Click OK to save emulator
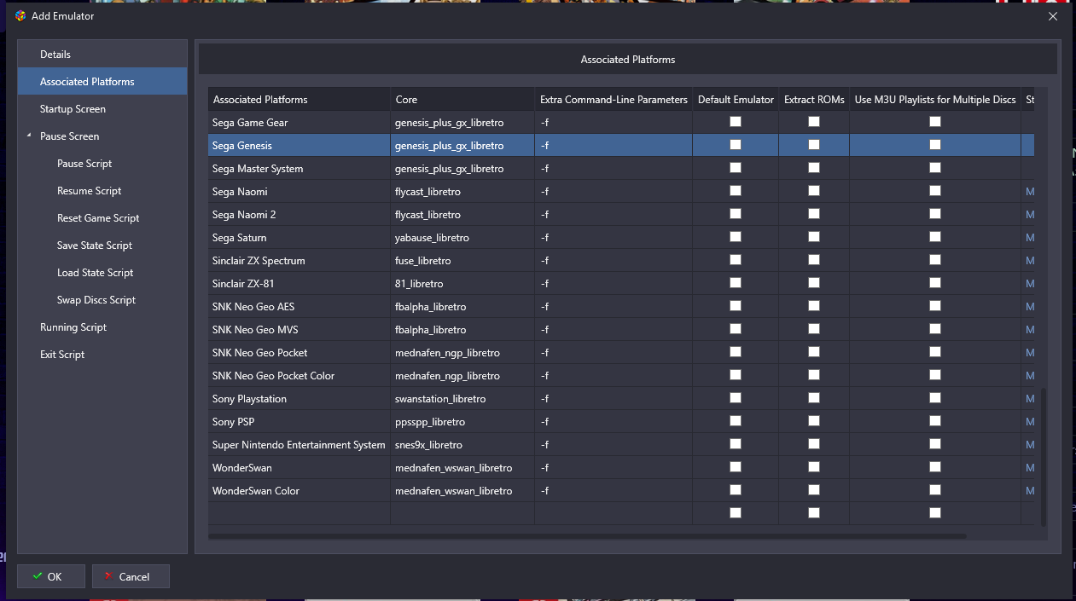This screenshot has width=1076, height=601. click(x=51, y=576)
